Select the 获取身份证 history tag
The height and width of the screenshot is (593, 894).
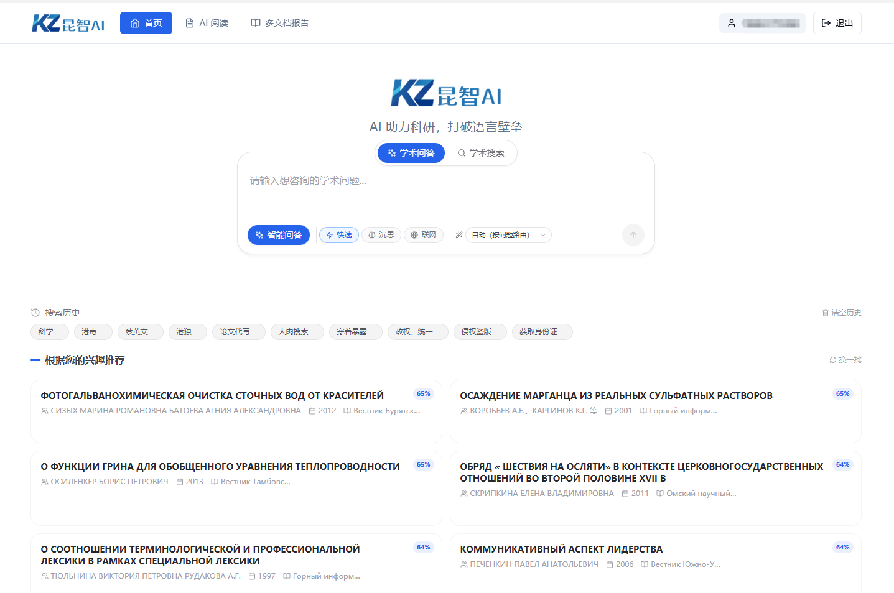tap(542, 332)
